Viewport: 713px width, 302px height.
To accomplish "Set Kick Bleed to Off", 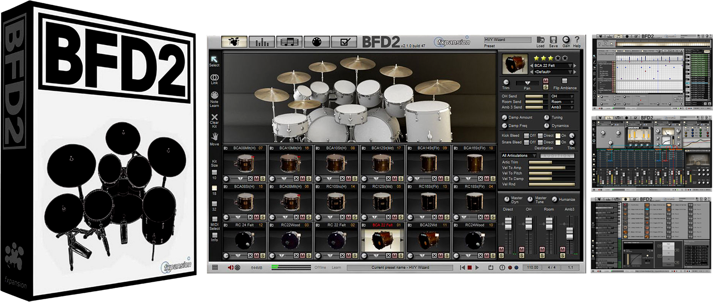I will point(526,136).
